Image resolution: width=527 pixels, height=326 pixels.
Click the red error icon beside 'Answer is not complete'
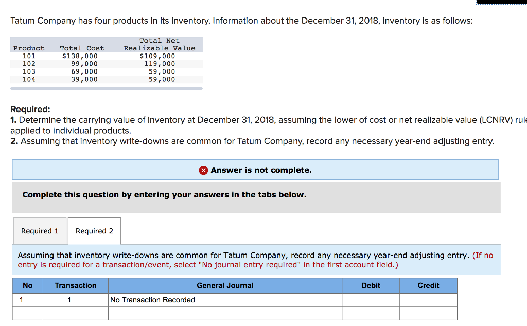pos(203,170)
